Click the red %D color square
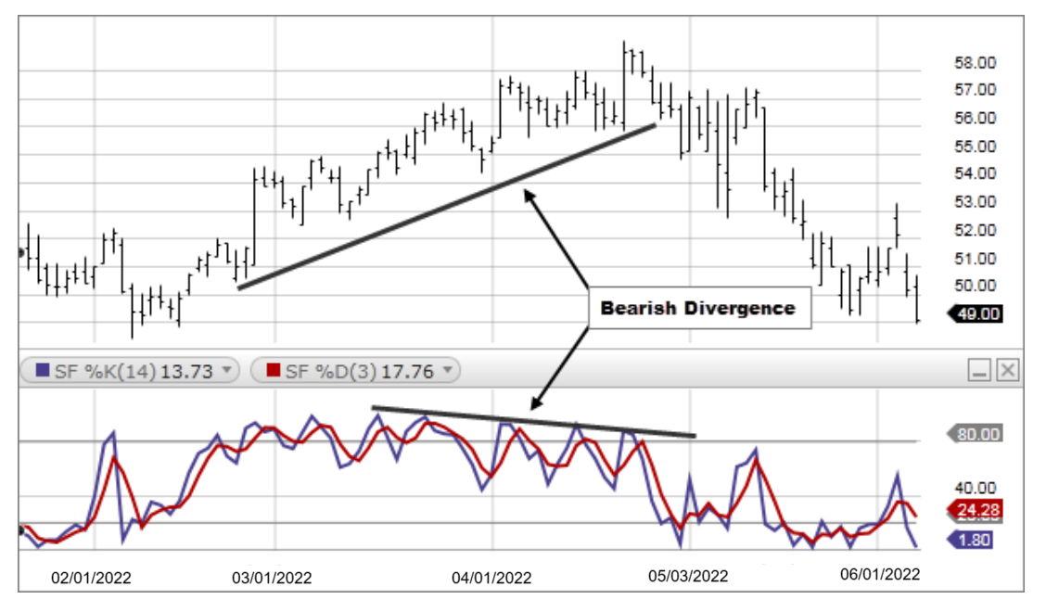The image size is (1046, 612). pos(272,372)
